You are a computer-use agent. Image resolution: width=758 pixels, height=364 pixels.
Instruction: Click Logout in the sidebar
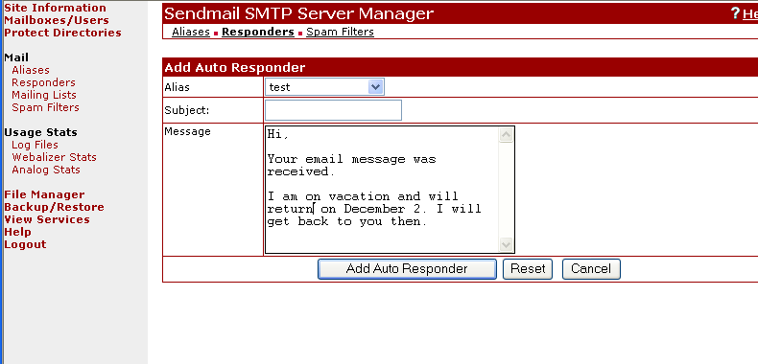tap(25, 245)
